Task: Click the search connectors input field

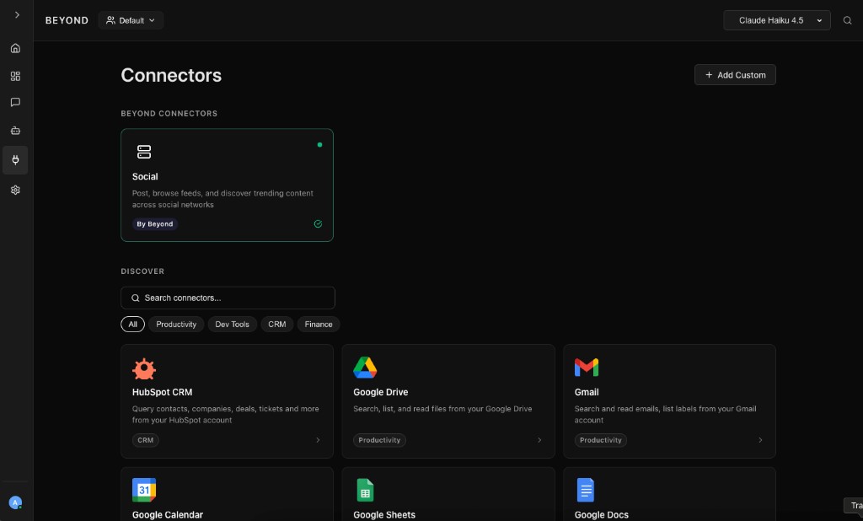Action: click(x=227, y=298)
